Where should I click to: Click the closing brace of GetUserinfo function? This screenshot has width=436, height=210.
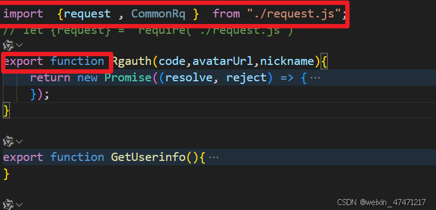coord(7,174)
